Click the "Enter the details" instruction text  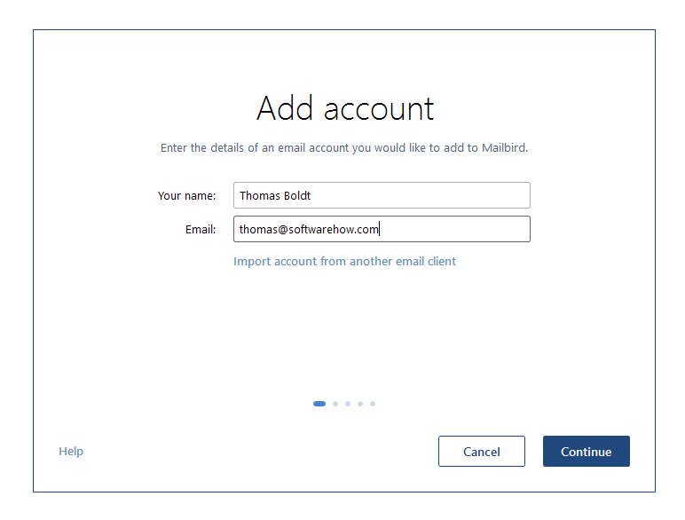pos(344,147)
